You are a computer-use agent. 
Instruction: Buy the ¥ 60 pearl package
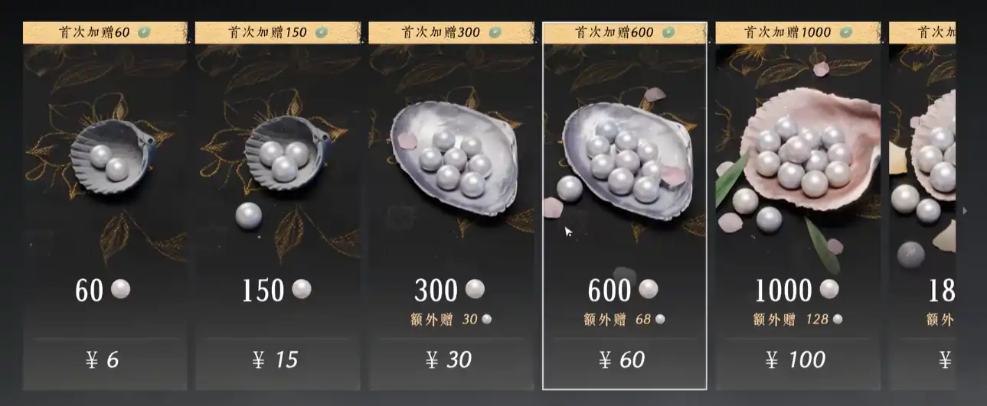tap(624, 359)
